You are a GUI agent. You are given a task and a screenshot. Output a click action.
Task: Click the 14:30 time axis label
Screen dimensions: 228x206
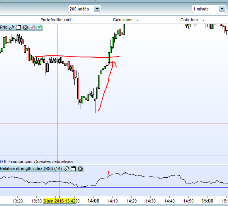(150, 201)
